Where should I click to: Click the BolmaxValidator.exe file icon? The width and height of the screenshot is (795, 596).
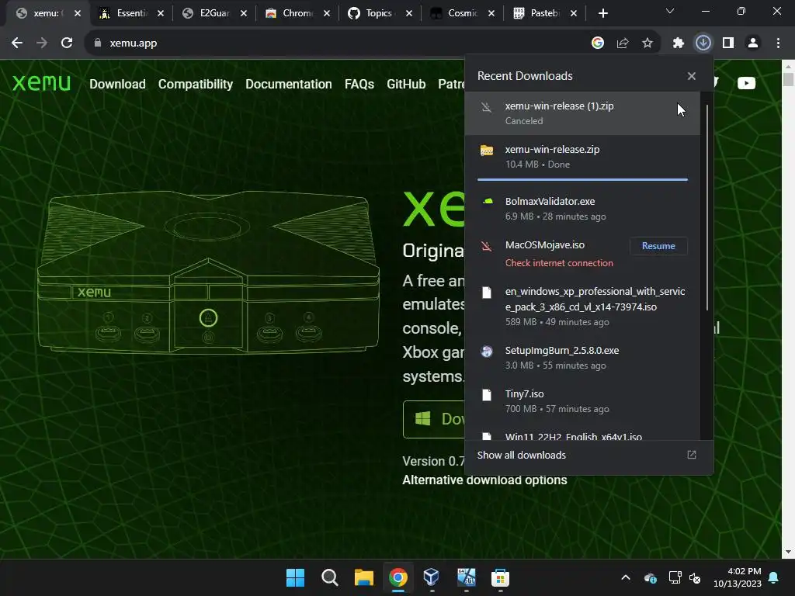(x=487, y=202)
